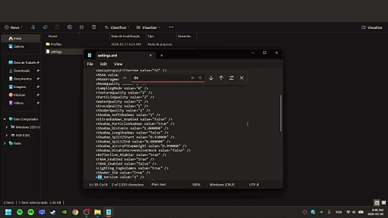Click the 100% zoom status entry

[196, 184]
